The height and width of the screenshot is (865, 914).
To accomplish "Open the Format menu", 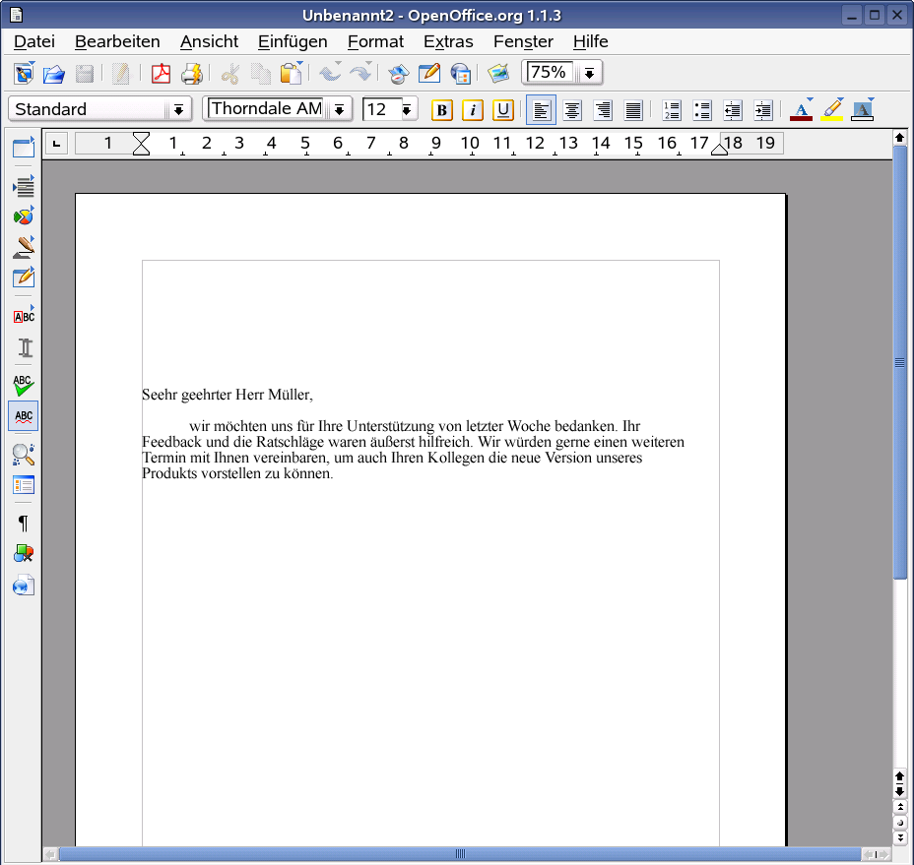I will click(375, 41).
